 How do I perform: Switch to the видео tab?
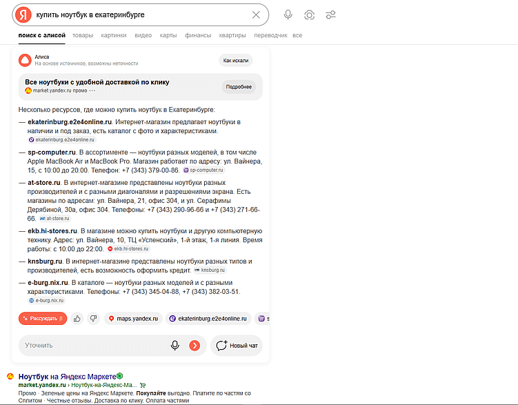(x=143, y=35)
